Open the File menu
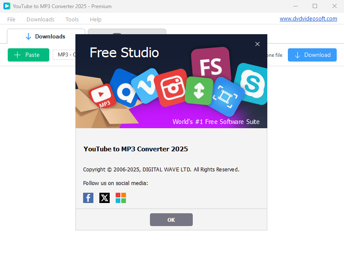 (x=11, y=20)
